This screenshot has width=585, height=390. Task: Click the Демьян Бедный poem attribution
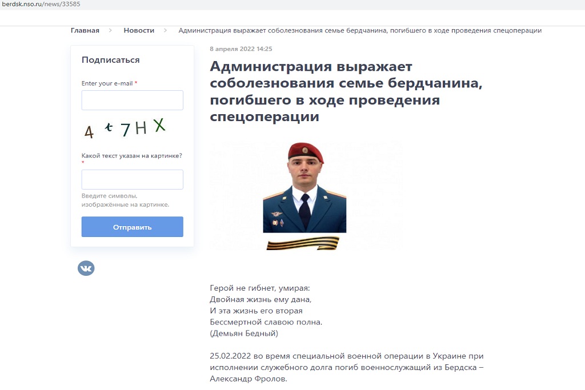point(244,333)
